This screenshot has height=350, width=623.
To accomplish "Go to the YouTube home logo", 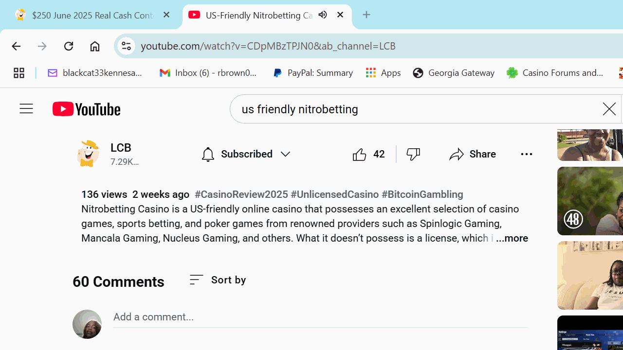I will tap(86, 109).
